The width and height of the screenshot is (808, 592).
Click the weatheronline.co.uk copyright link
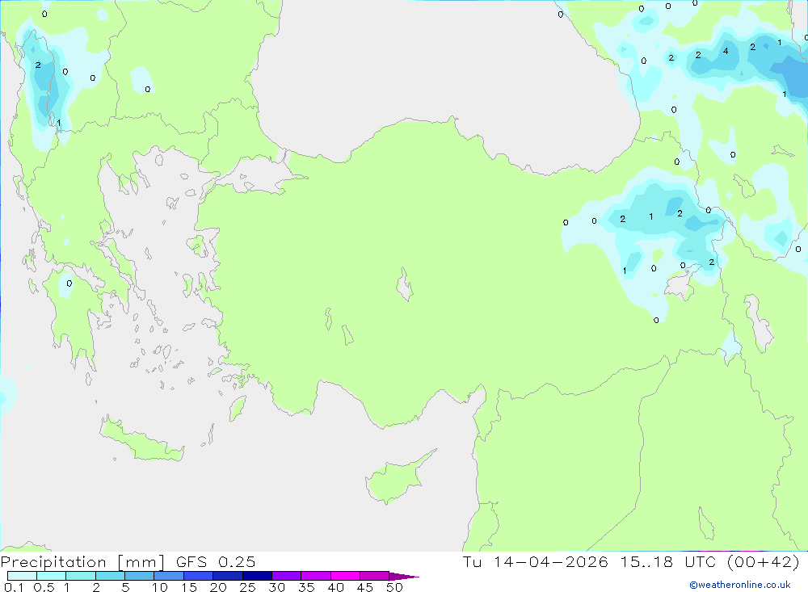coord(740,585)
